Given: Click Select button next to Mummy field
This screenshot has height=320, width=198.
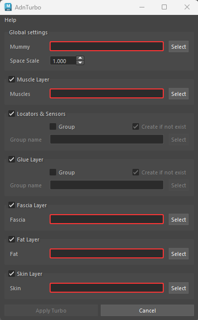Looking at the screenshot, I should [179, 47].
